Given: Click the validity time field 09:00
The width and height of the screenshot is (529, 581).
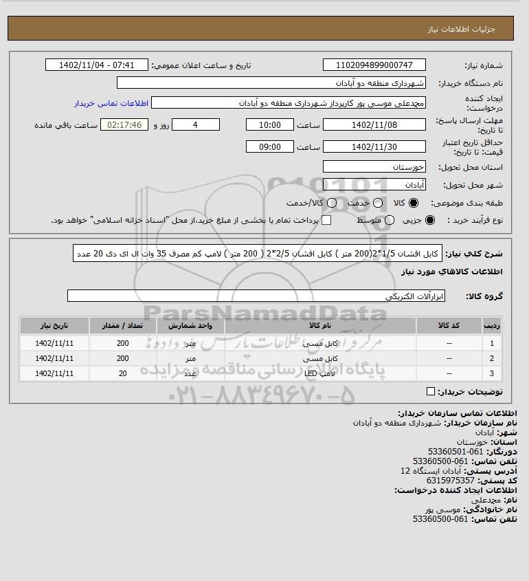Looking at the screenshot, I should coord(270,146).
